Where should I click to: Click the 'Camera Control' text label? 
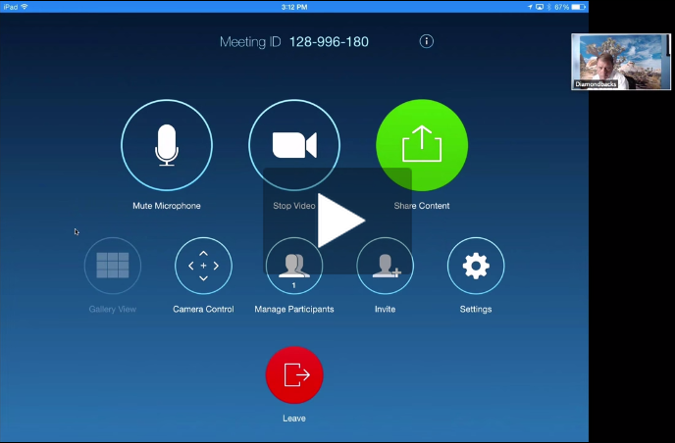pos(203,309)
